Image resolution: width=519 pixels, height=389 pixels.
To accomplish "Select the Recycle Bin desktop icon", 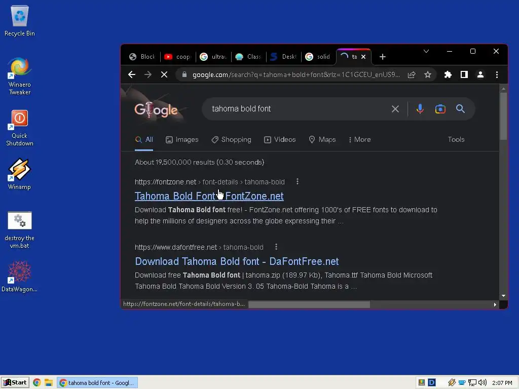I will coord(20,20).
